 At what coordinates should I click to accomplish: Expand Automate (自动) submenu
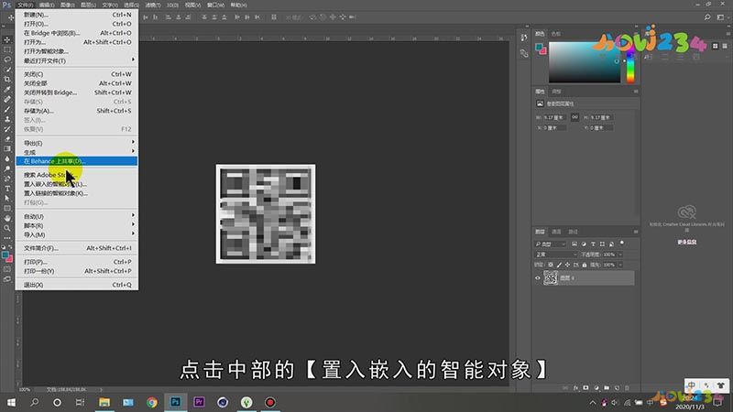tap(77, 216)
